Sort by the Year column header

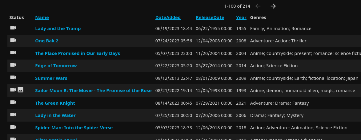click(x=241, y=17)
